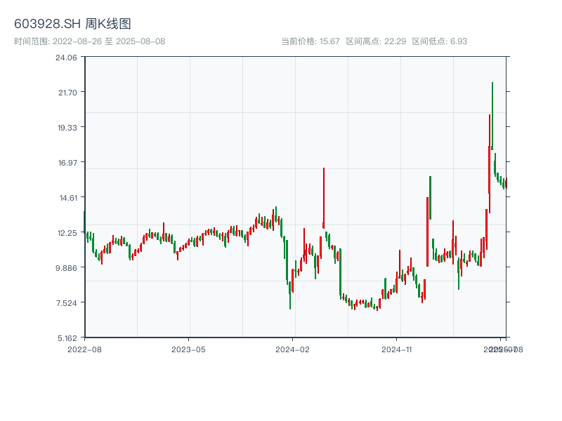Click the 区间低点 6.93 label
The image size is (562, 421).
point(439,41)
